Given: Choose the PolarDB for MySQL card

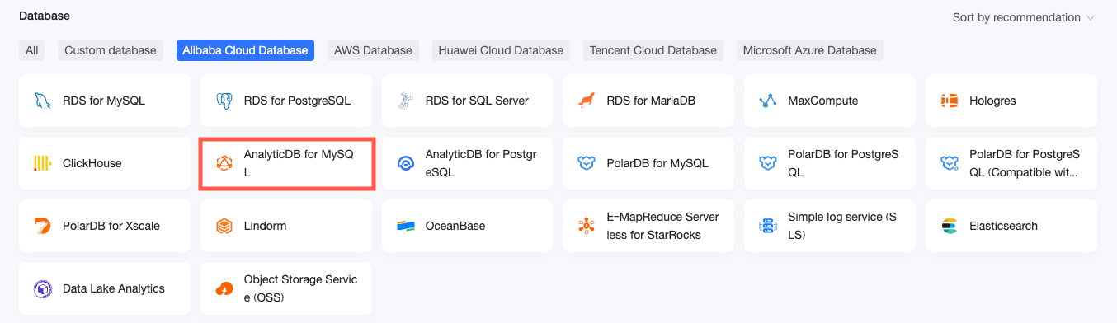Looking at the screenshot, I should pos(649,163).
